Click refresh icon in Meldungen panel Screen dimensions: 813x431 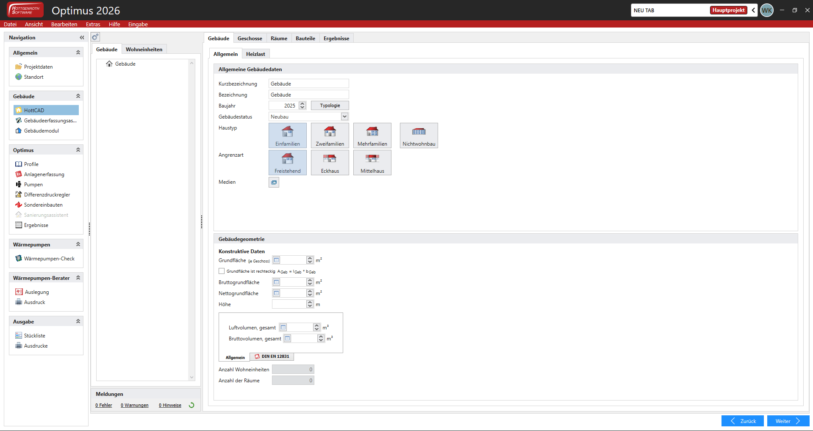click(x=191, y=405)
